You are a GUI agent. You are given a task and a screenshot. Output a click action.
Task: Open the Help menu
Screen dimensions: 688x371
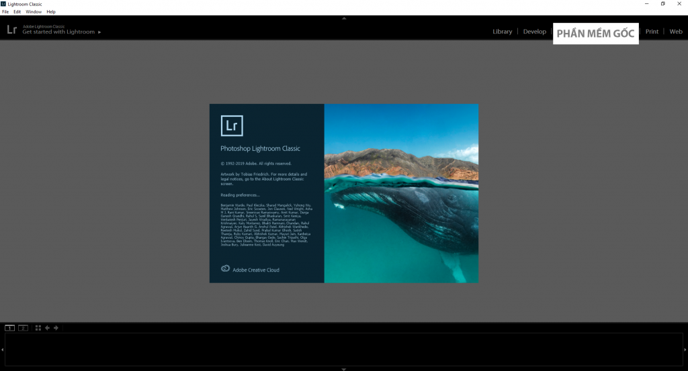point(51,12)
